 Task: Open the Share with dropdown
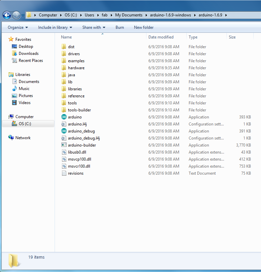click(94, 27)
